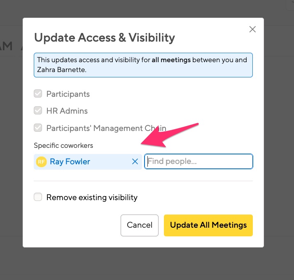Enable the Remove existing visibility checkbox
Viewport: 294px width, 280px height.
[38, 197]
